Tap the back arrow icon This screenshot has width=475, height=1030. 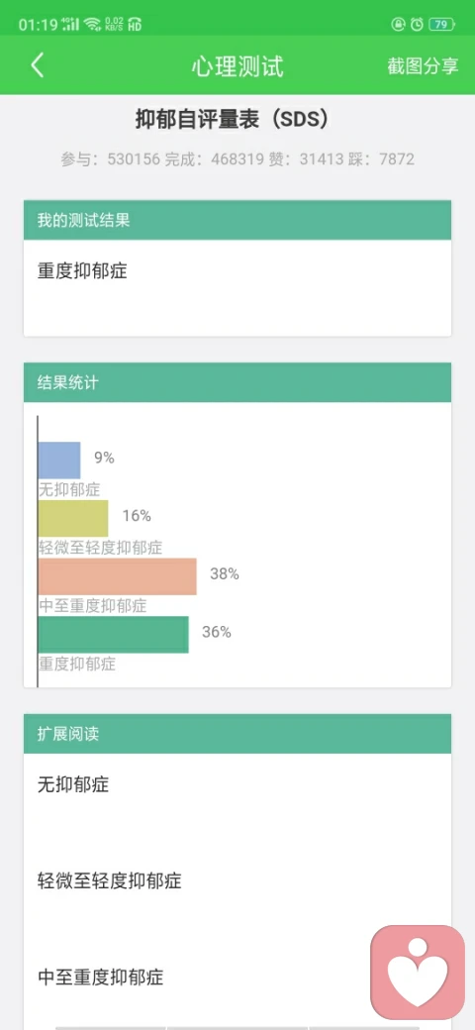(x=38, y=65)
